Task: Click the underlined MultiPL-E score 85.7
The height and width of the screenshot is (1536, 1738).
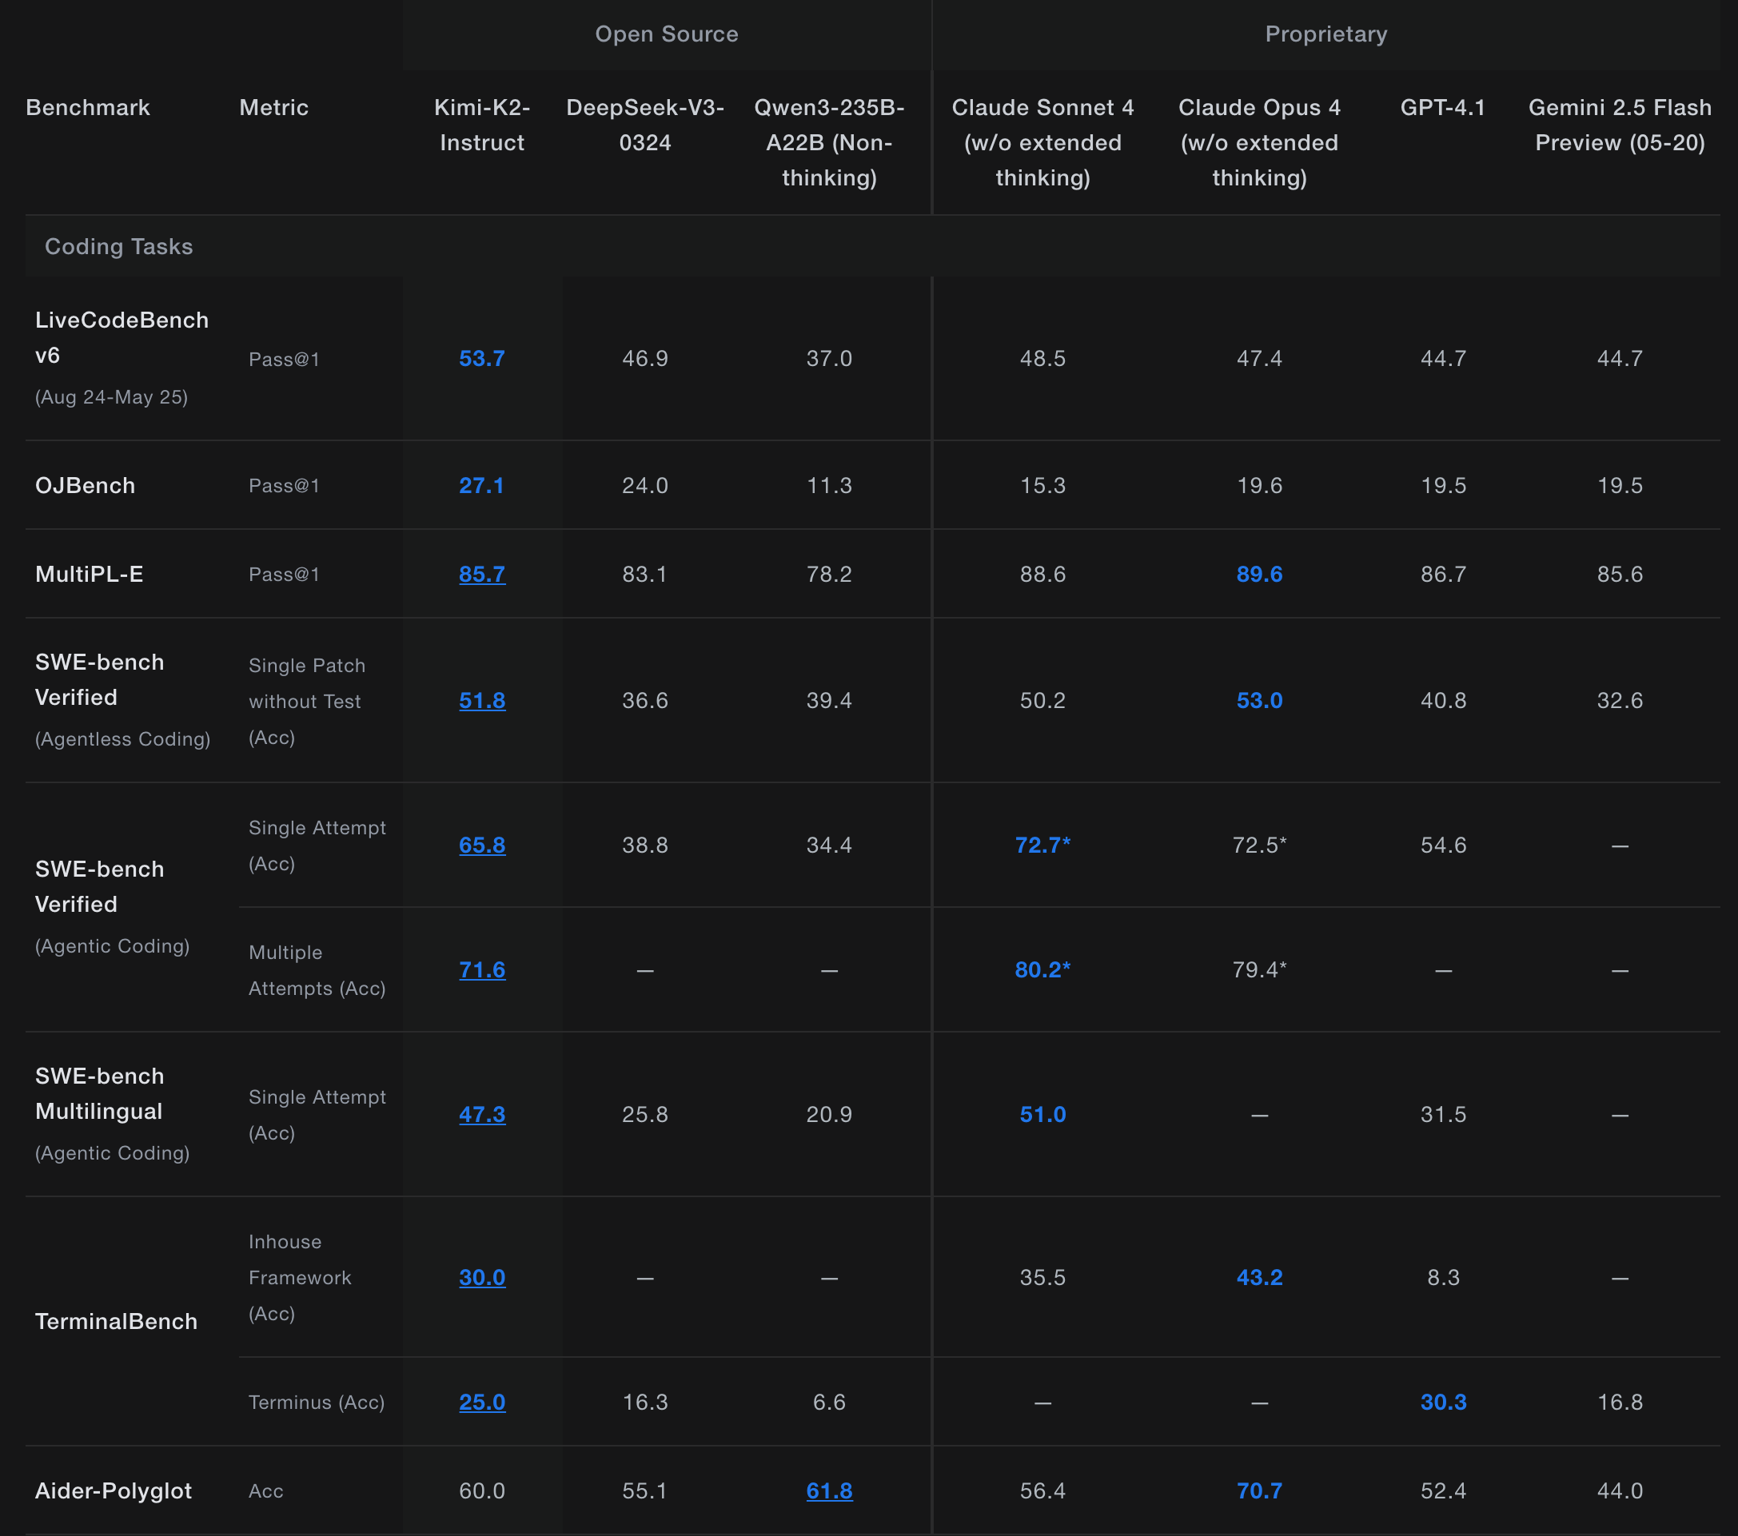Action: tap(482, 574)
